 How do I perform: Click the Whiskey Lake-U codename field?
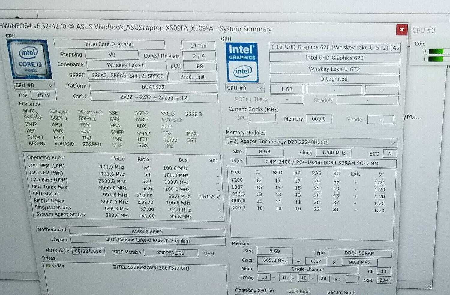(x=126, y=65)
